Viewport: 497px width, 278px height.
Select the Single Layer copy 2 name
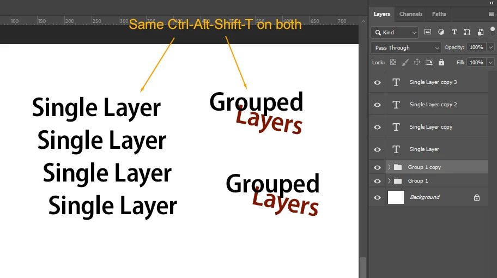[x=433, y=104]
